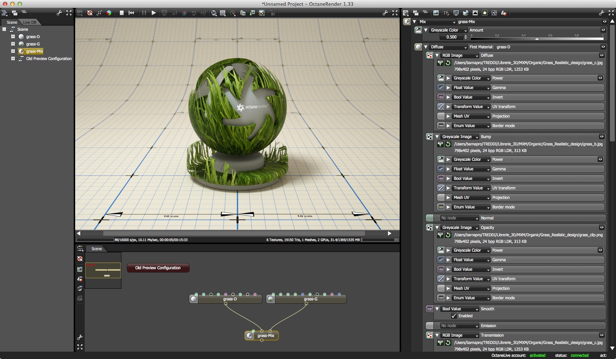616x359 pixels.
Task: Expand Old Preview Configuration tree node
Action: tap(13, 59)
